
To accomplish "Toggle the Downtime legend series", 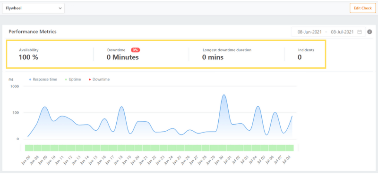I will [x=100, y=79].
